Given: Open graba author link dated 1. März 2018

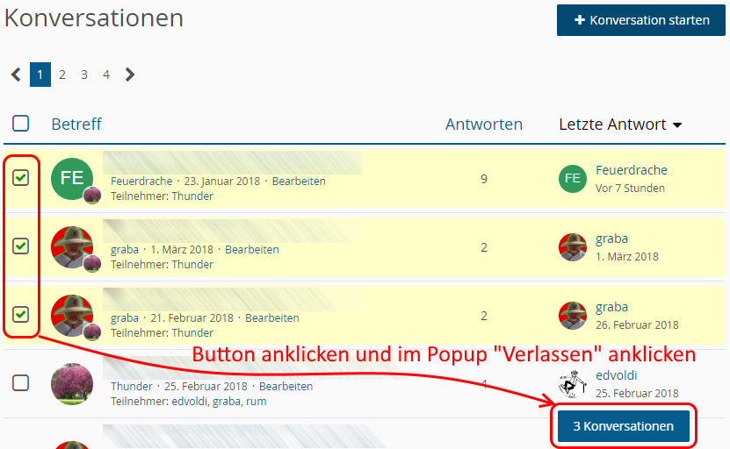Looking at the screenshot, I should click(x=125, y=250).
